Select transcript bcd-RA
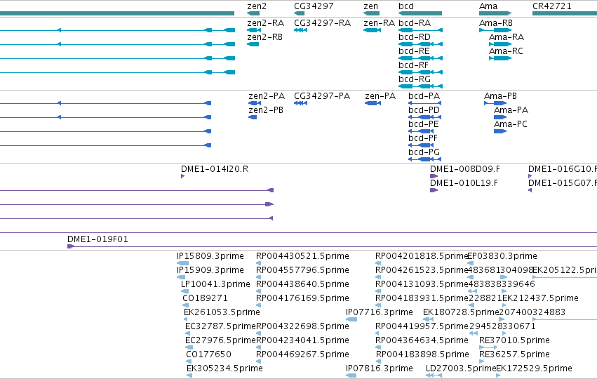This screenshot has width=597, height=379. (420, 30)
